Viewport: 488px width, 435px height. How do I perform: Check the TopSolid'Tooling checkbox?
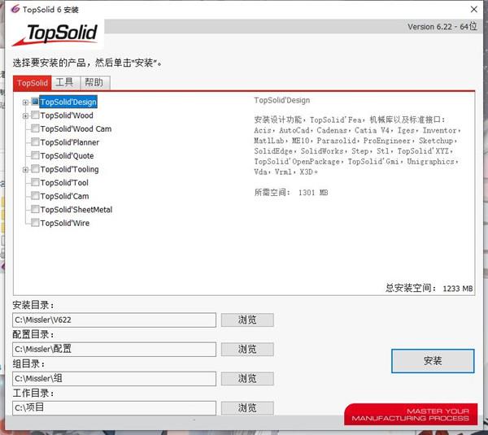click(35, 169)
